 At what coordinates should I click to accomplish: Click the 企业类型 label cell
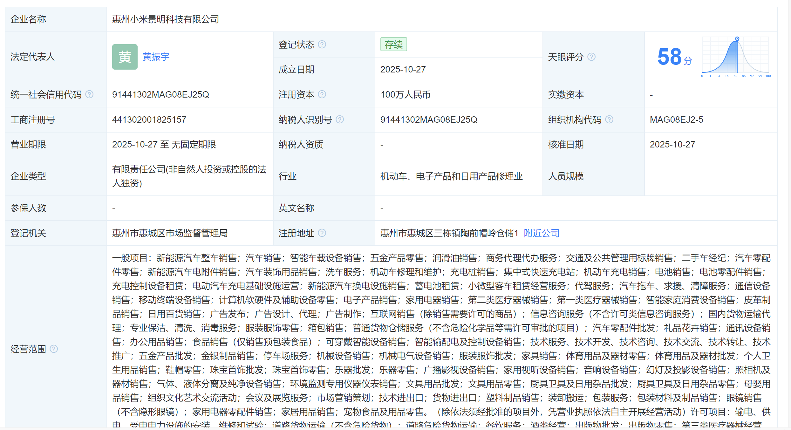(56, 176)
